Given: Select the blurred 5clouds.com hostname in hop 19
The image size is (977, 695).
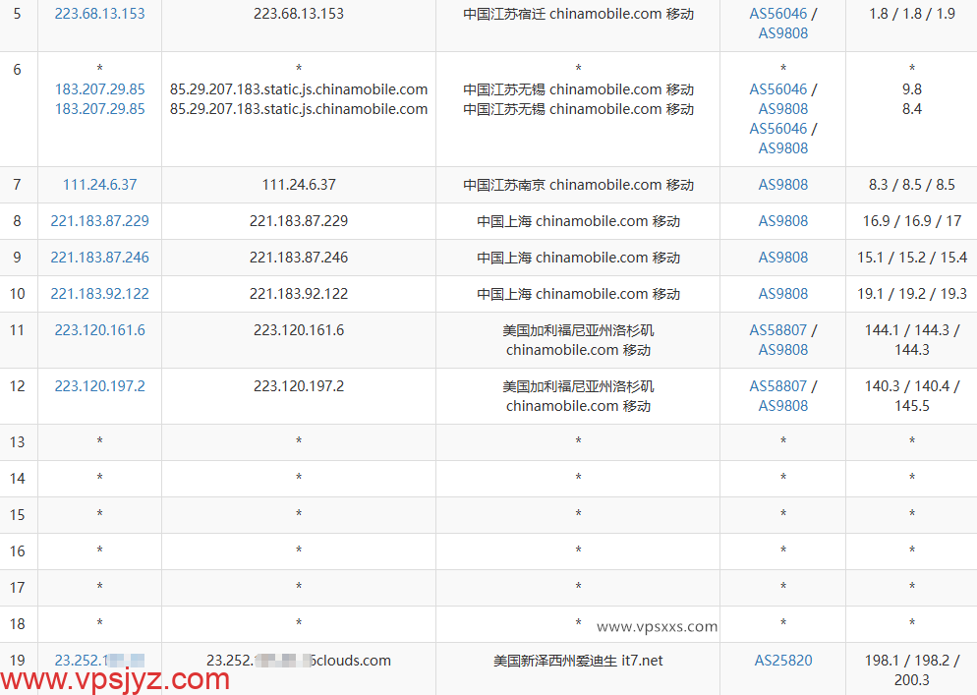Looking at the screenshot, I should [x=299, y=661].
